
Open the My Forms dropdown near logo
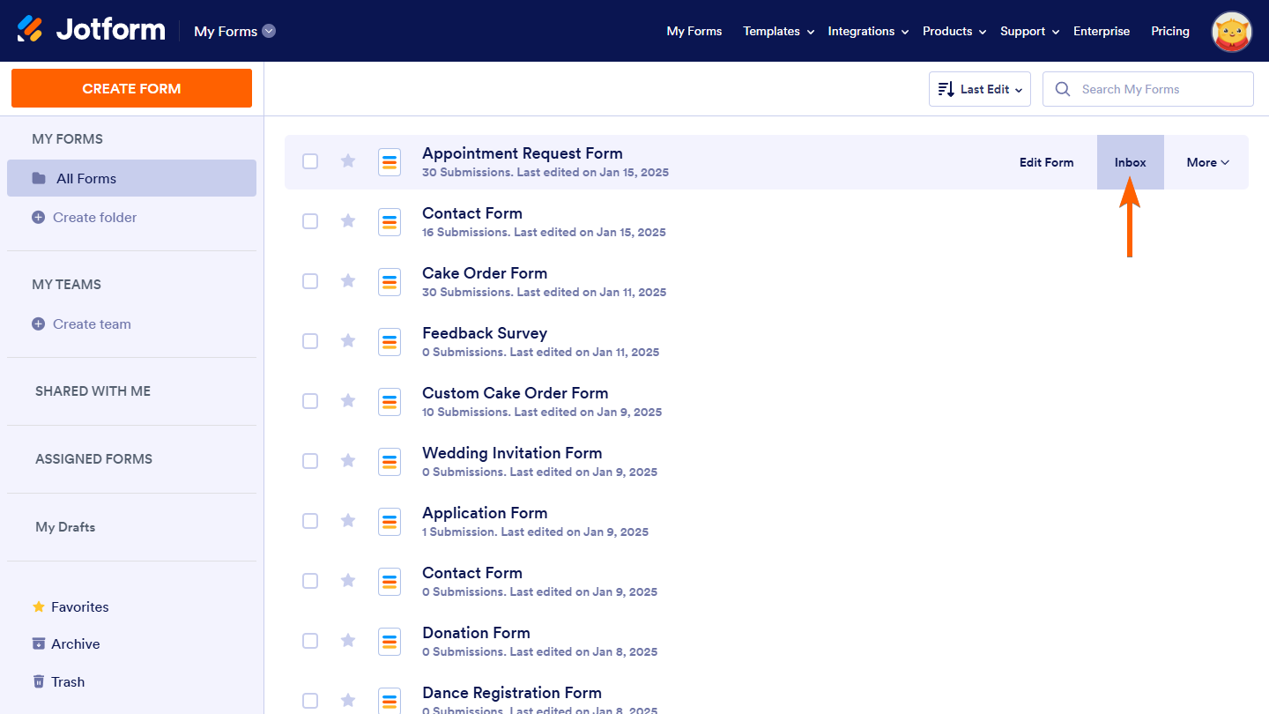[235, 31]
